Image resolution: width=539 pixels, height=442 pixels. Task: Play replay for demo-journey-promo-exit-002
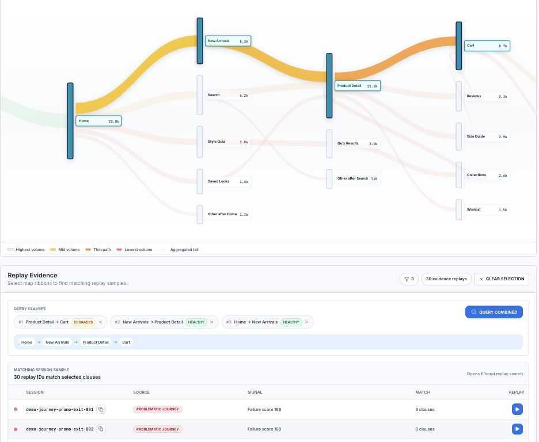[517, 429]
